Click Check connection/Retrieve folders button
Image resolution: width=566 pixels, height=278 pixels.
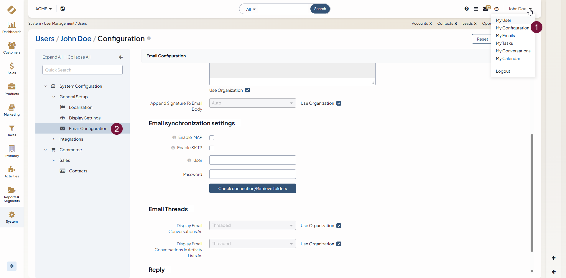(252, 189)
